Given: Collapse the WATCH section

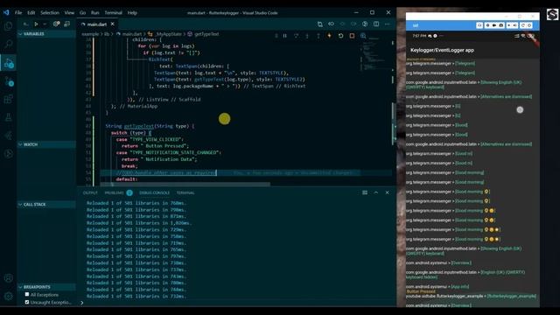Looking at the screenshot, I should pyautogui.click(x=46, y=144).
